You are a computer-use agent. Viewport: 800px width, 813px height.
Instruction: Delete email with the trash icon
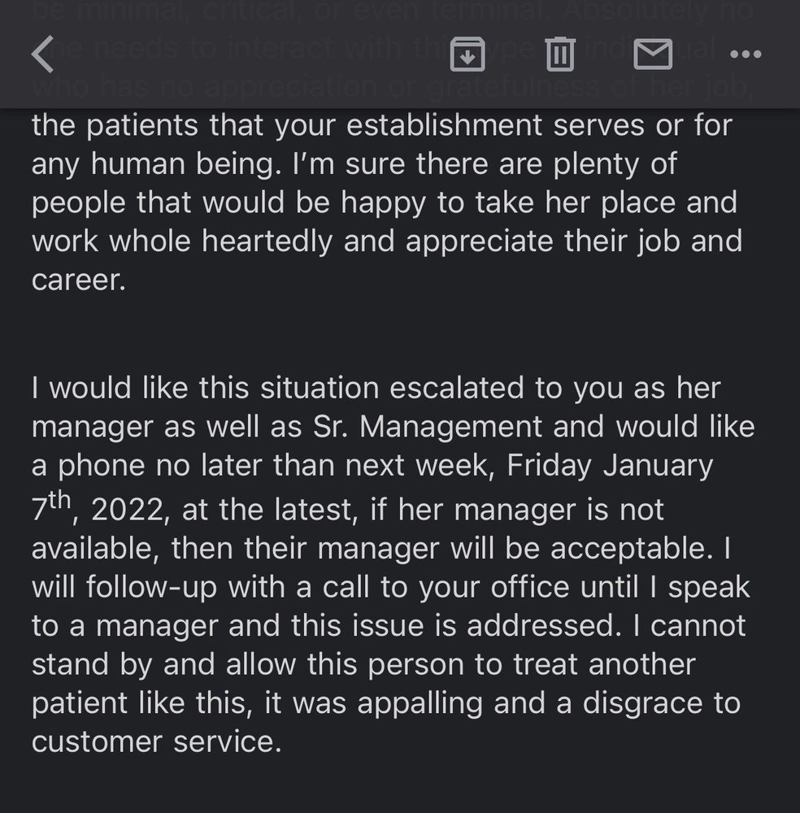(x=559, y=54)
